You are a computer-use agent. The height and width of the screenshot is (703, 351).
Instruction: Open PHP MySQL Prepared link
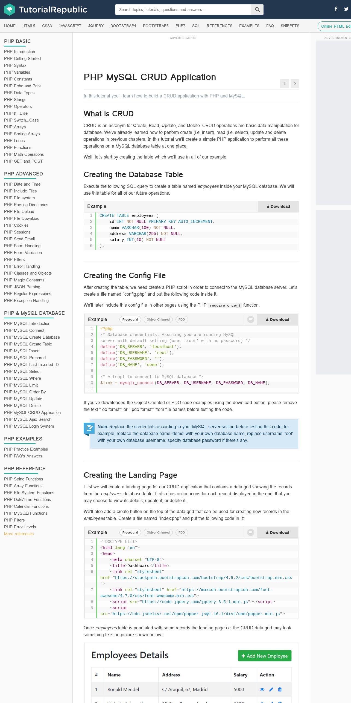(25, 358)
